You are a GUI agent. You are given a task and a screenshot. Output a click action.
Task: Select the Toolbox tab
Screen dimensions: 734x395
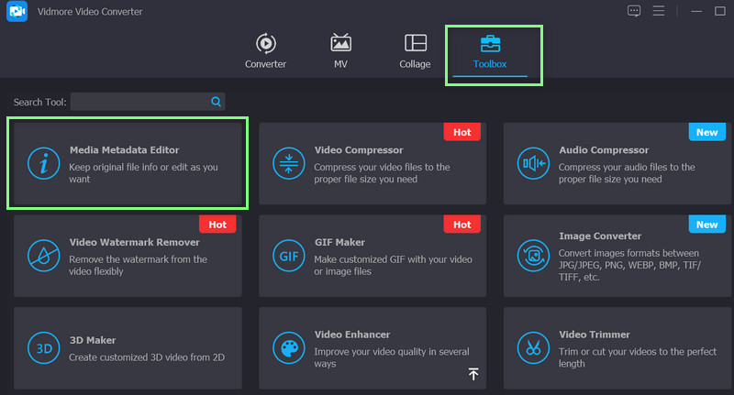(490, 51)
